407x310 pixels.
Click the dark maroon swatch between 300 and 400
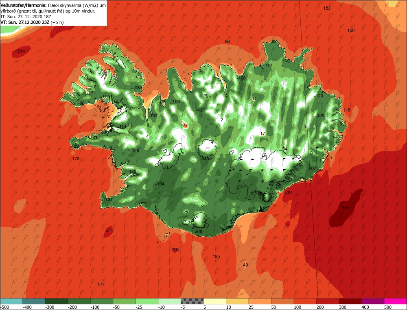tap(350, 301)
